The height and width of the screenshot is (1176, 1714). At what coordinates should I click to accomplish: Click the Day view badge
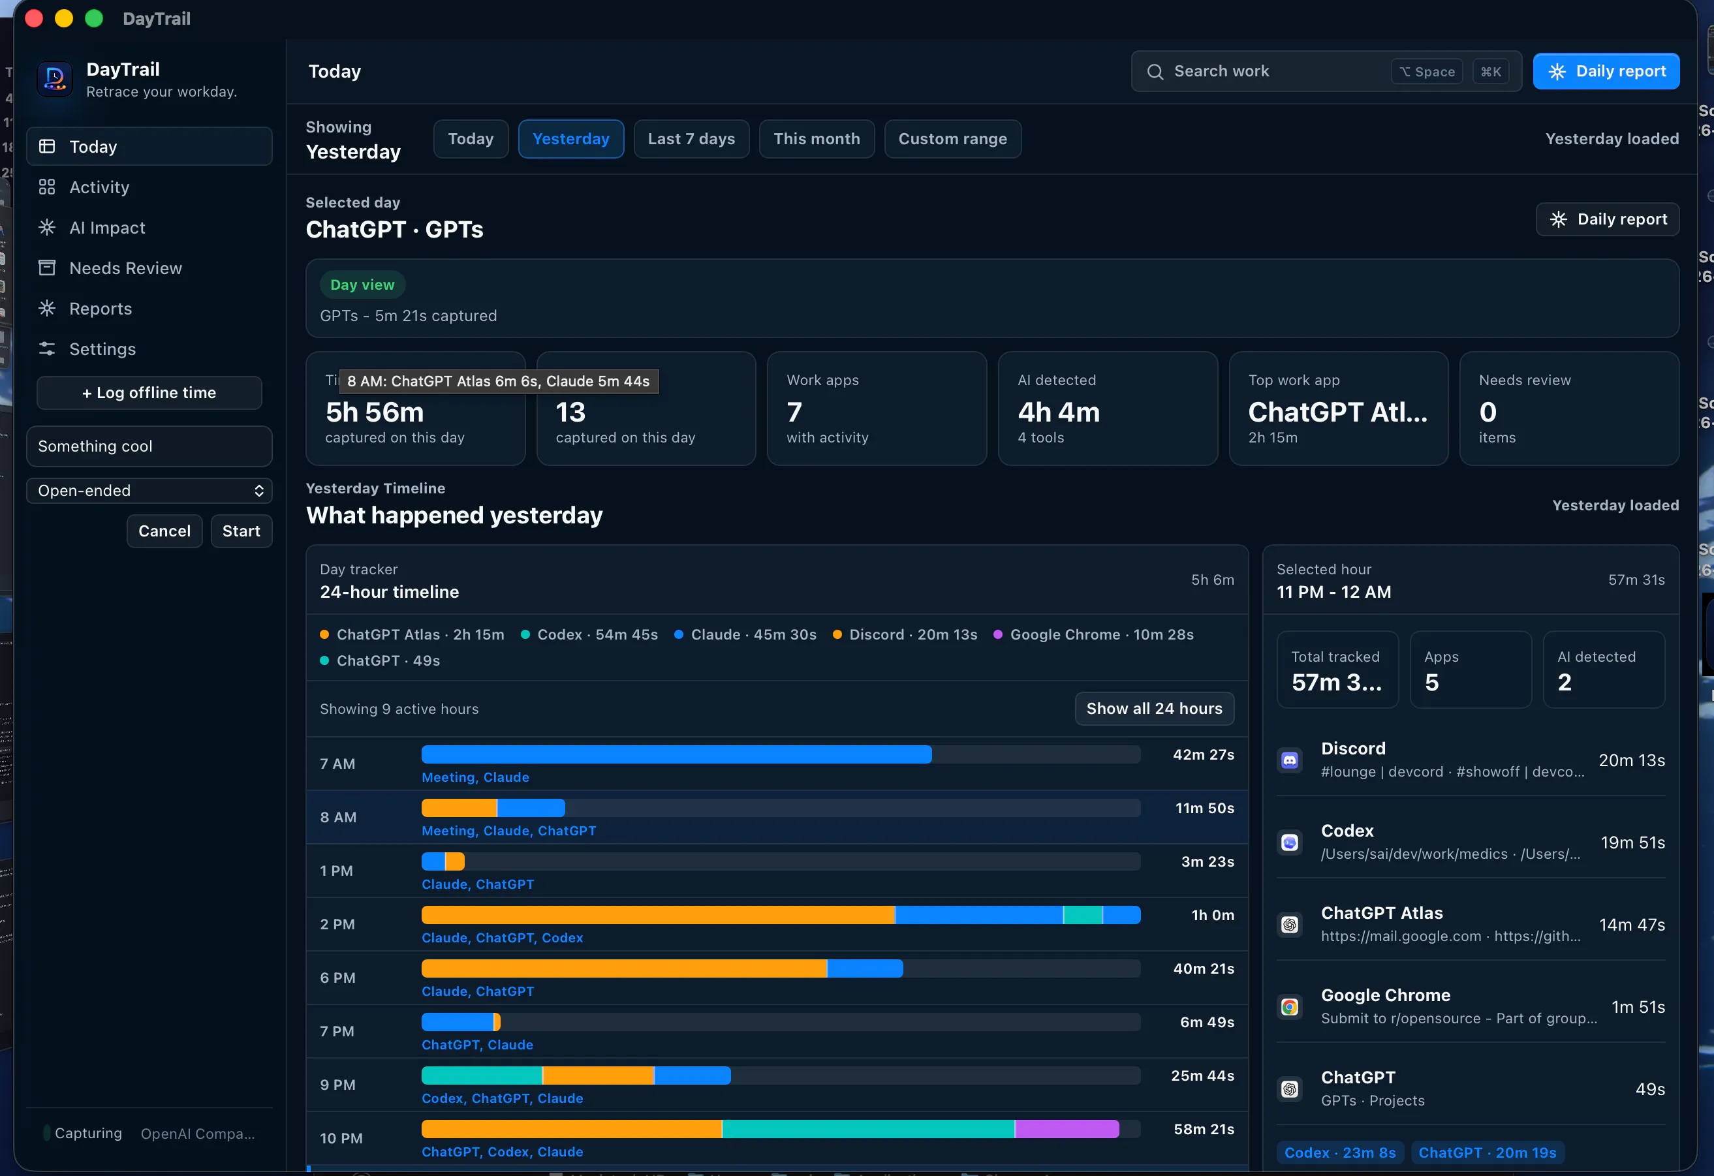pyautogui.click(x=362, y=285)
